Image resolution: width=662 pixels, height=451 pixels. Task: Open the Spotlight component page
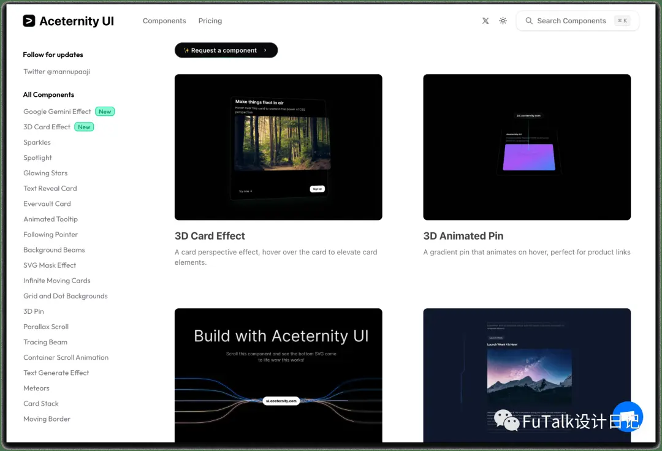(x=37, y=157)
